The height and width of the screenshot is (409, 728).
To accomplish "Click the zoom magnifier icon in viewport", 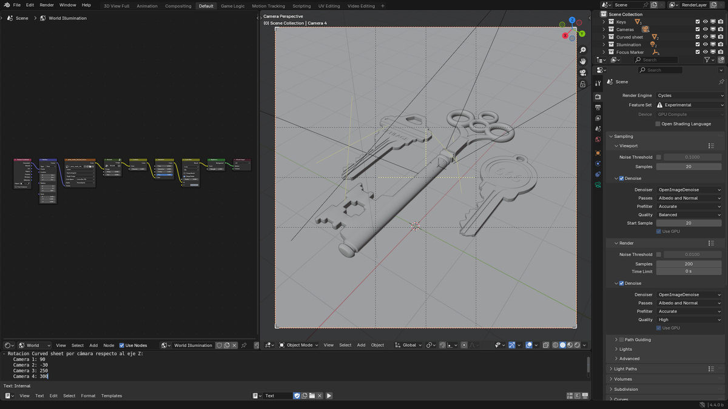I will (583, 50).
